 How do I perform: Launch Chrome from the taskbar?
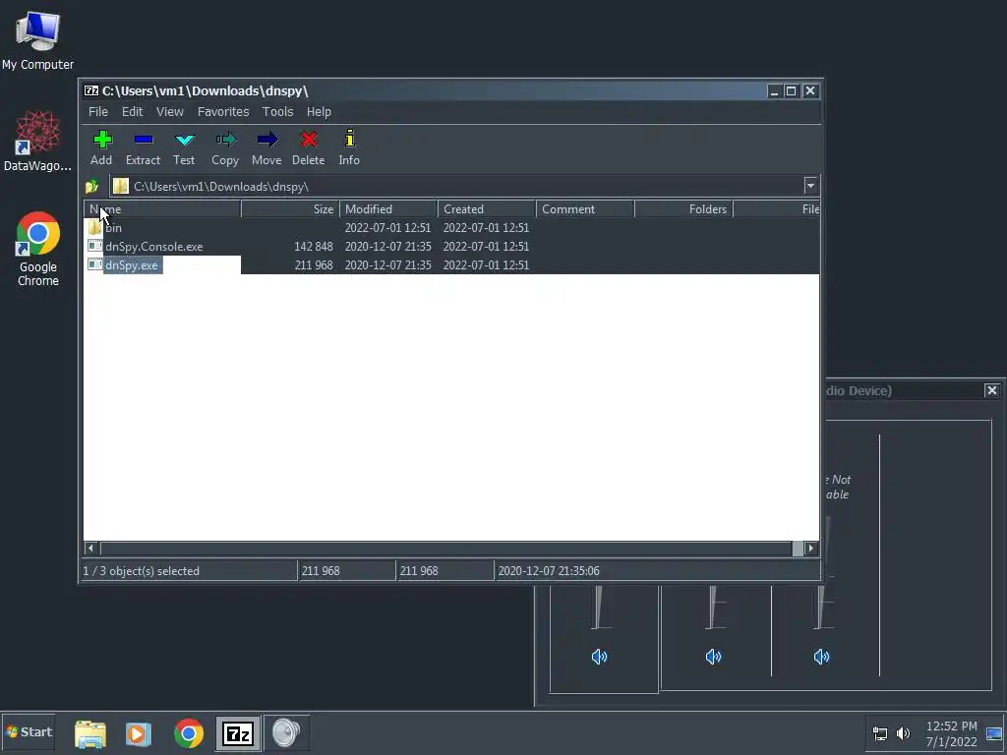tap(188, 733)
